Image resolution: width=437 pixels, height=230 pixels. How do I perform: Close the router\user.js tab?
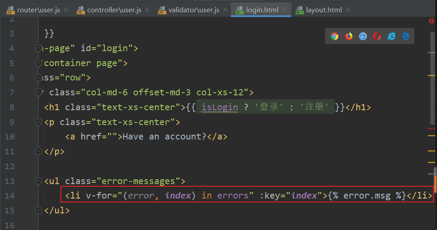click(x=66, y=10)
